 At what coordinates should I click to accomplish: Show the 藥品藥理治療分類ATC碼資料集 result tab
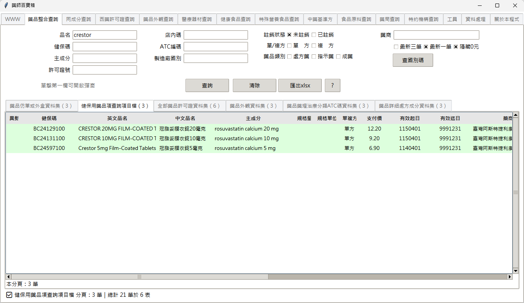click(x=328, y=106)
